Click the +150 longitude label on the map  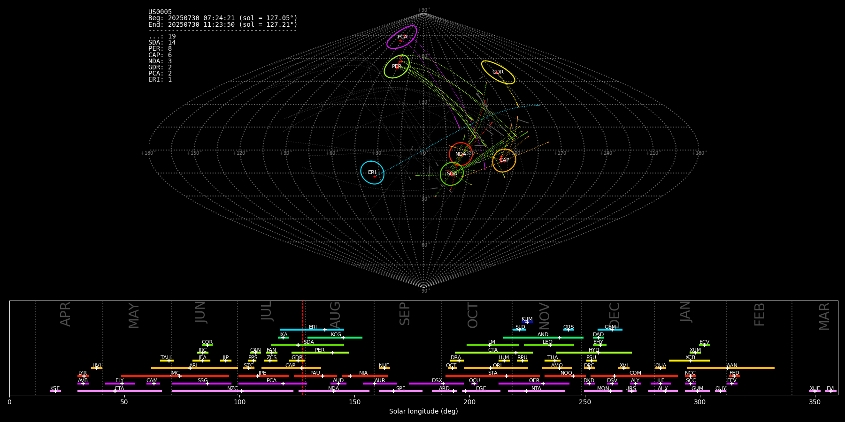point(193,153)
